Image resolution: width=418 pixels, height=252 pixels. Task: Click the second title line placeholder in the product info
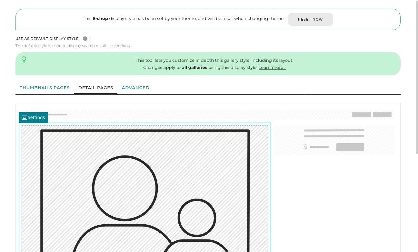click(334, 136)
